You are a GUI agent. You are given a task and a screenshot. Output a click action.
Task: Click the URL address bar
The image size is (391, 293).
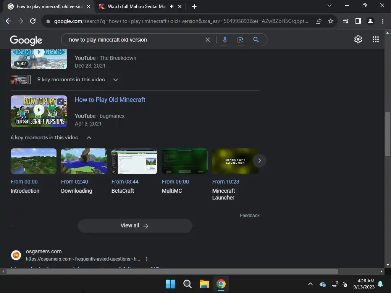click(181, 21)
